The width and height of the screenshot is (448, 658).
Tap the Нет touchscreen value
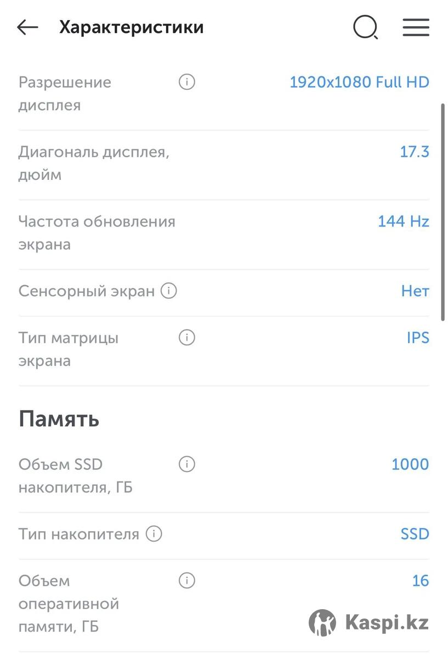tap(415, 291)
